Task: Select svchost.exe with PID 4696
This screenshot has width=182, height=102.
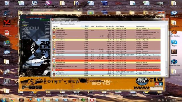Action: coord(106,55)
